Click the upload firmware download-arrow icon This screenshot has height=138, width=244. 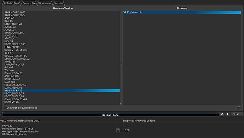227,114
